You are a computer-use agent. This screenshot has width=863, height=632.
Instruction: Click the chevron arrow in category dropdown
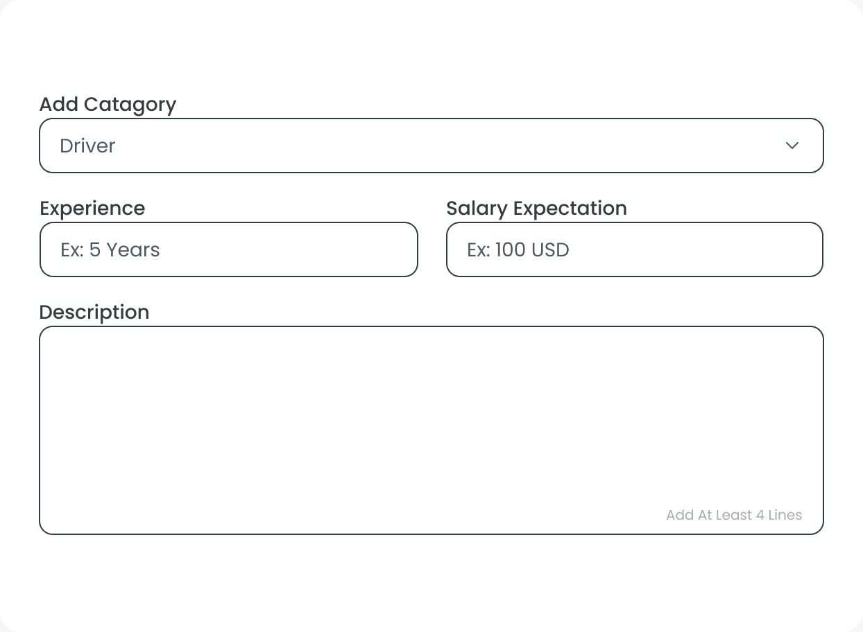pyautogui.click(x=792, y=146)
